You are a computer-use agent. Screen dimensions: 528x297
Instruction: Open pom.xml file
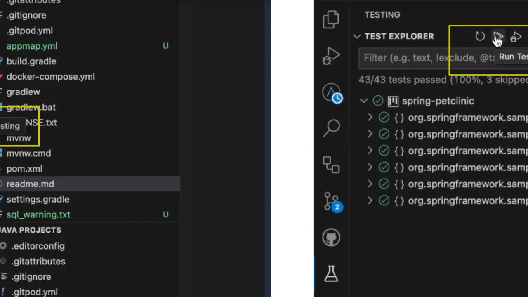pos(24,169)
